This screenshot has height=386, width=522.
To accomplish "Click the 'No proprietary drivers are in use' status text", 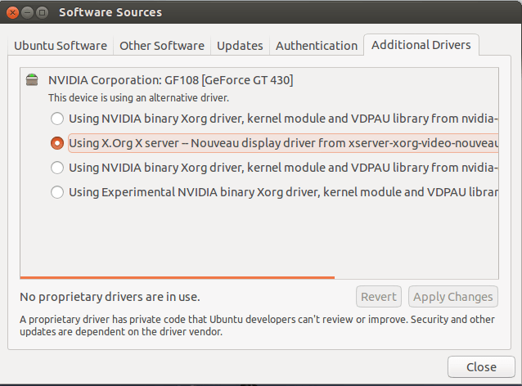I will (x=110, y=297).
